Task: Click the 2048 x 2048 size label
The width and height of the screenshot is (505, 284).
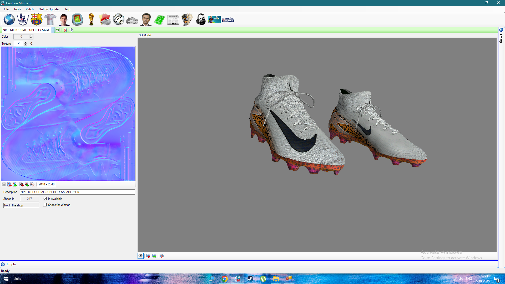Action: pyautogui.click(x=47, y=184)
